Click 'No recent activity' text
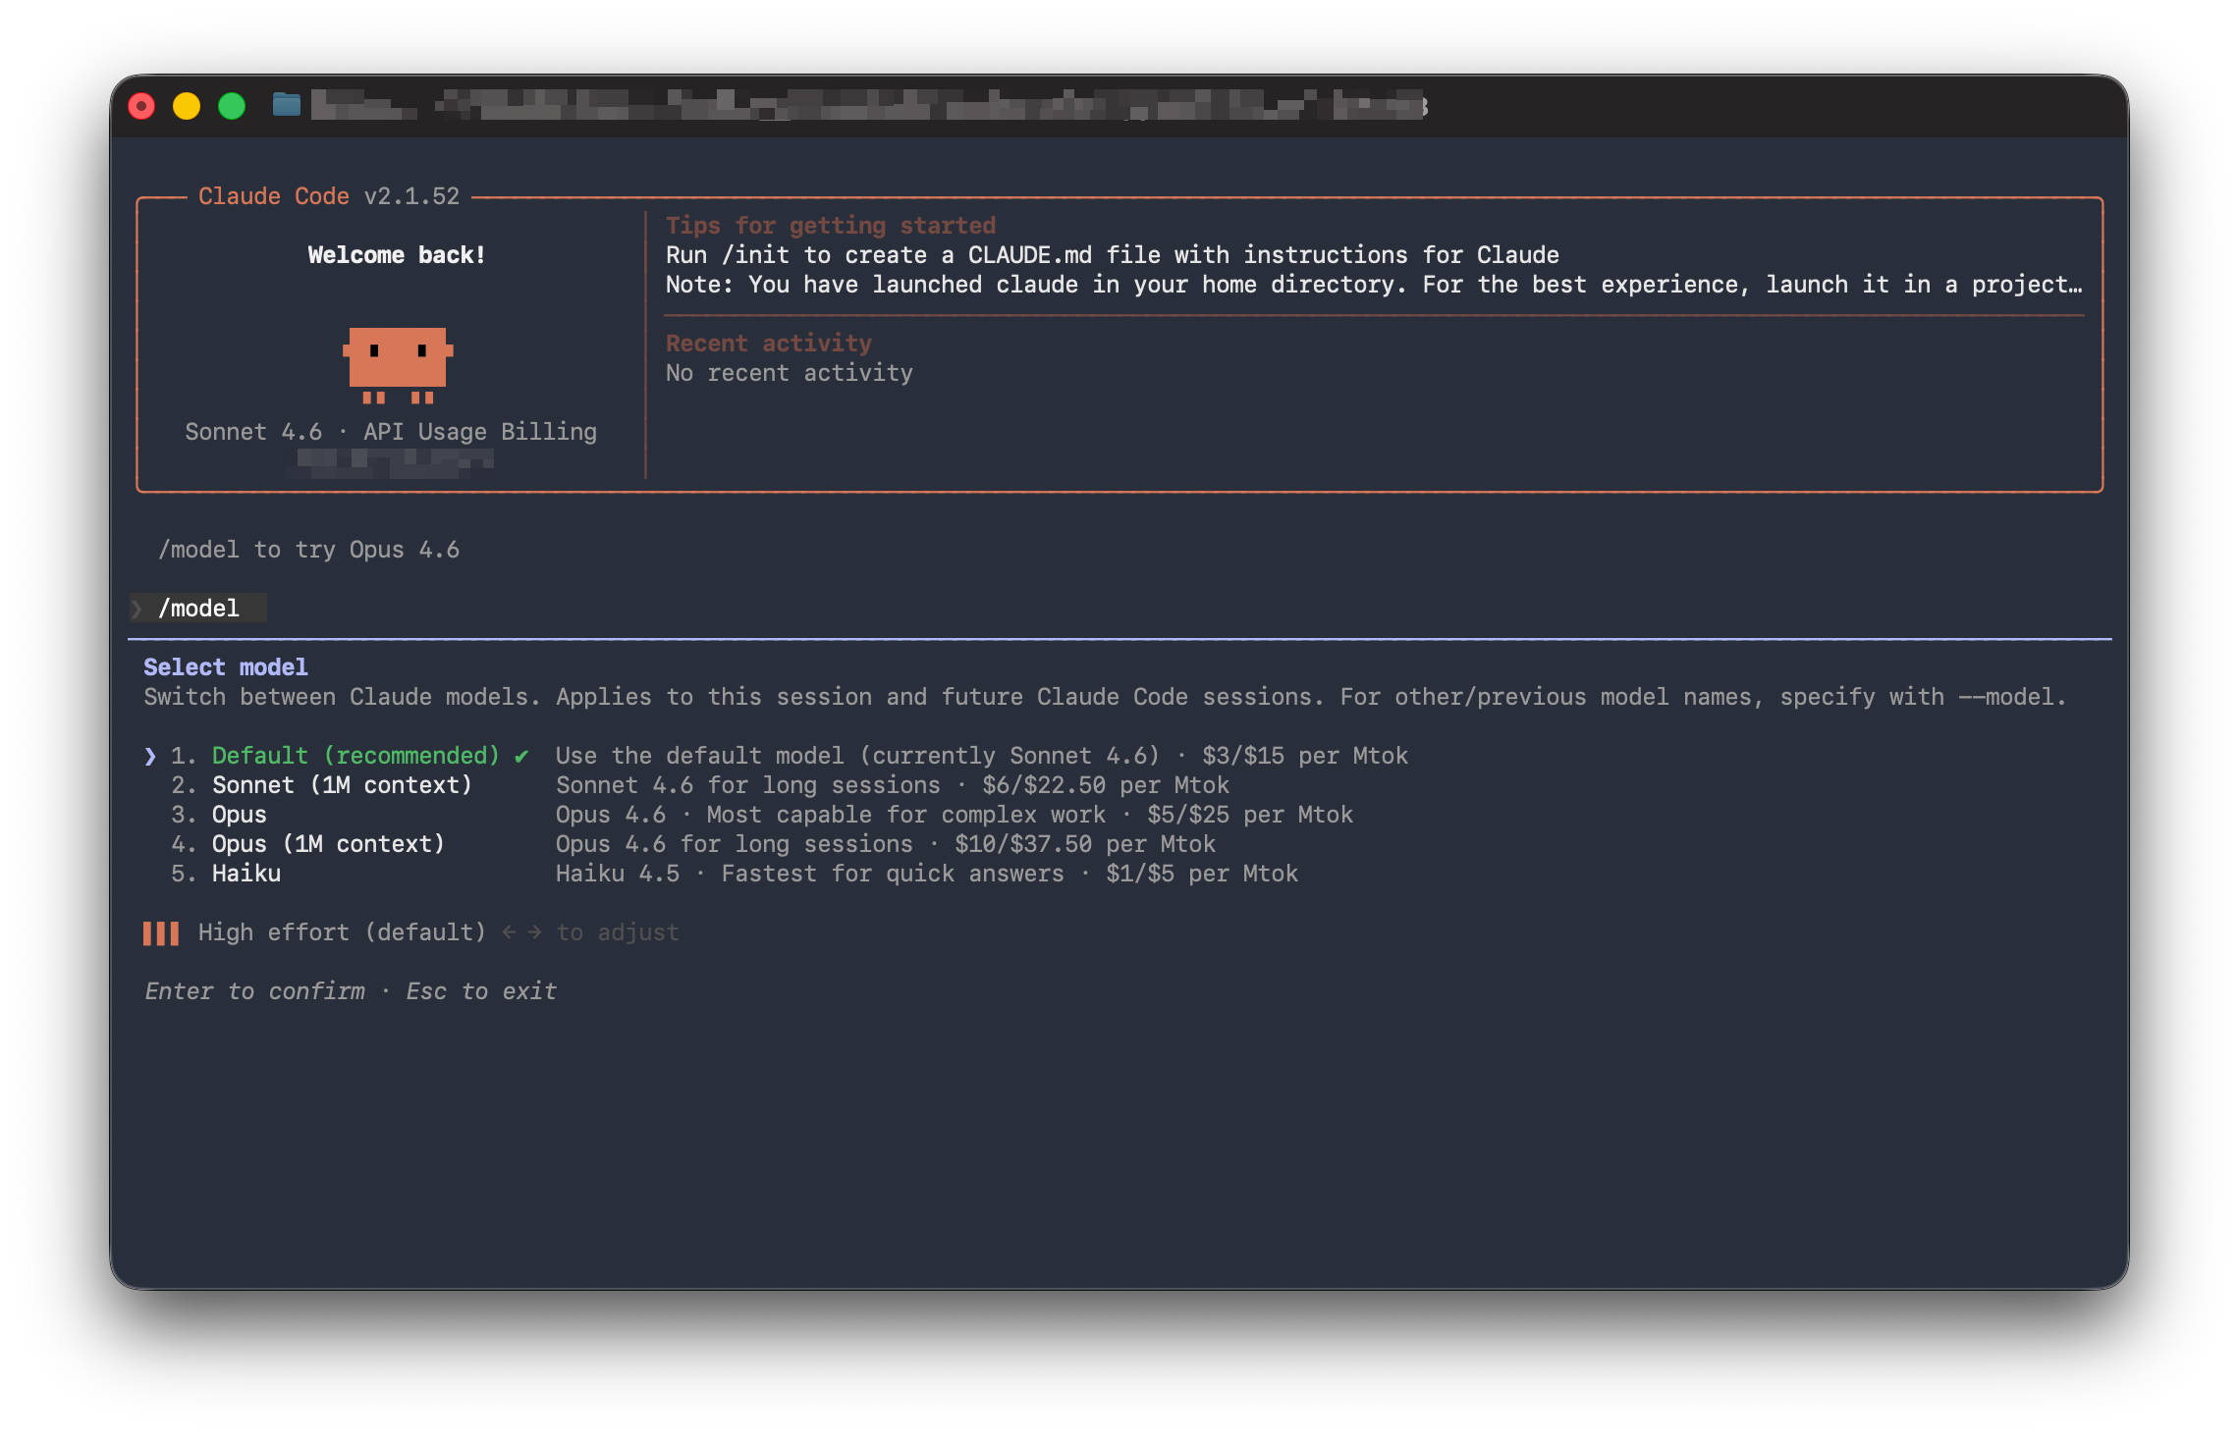Viewport: 2239px width, 1435px height. click(x=790, y=373)
